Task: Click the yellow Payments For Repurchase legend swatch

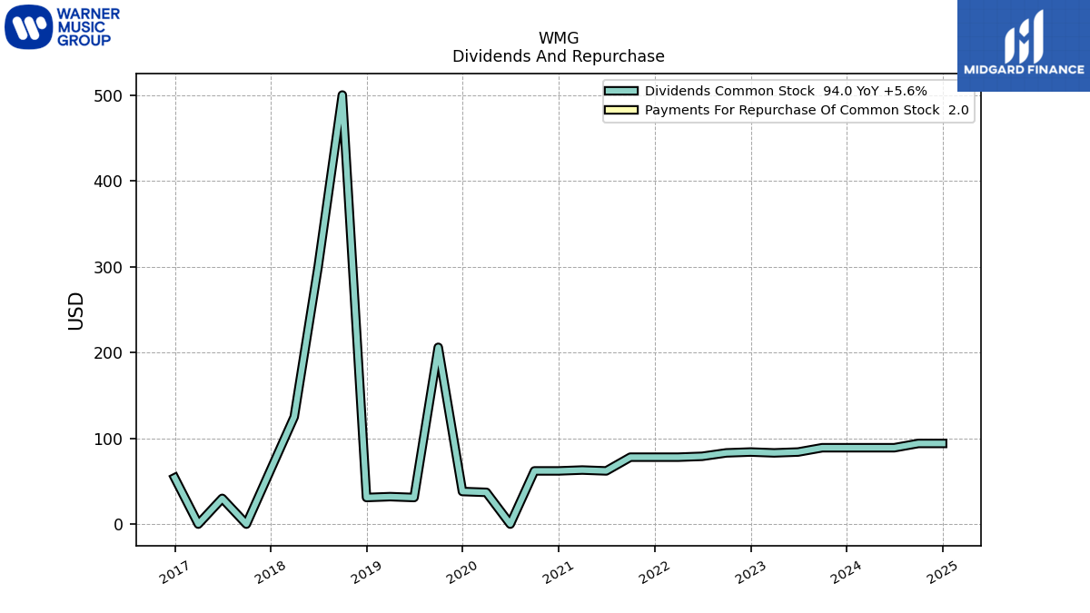Action: click(x=621, y=110)
